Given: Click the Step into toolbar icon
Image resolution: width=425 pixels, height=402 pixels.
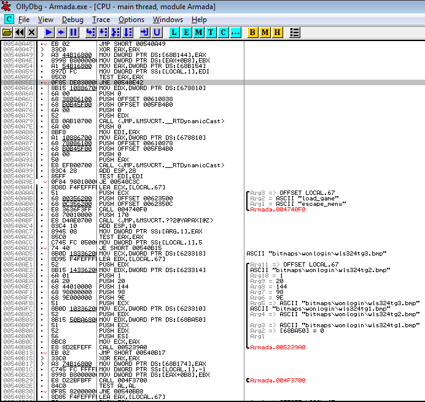Looking at the screenshot, I should pyautogui.click(x=90, y=32).
